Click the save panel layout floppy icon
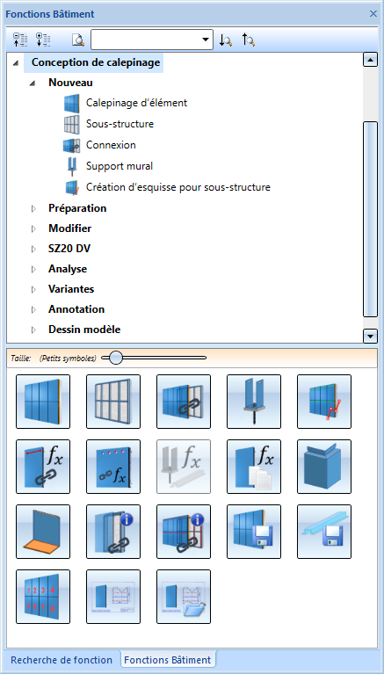The height and width of the screenshot is (674, 384). (x=254, y=532)
